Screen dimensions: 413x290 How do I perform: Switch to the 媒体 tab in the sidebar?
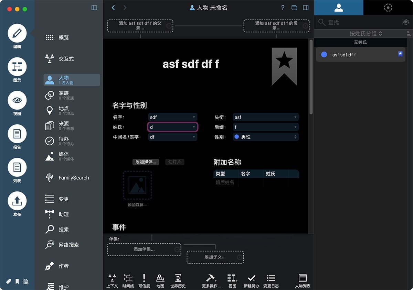click(63, 156)
